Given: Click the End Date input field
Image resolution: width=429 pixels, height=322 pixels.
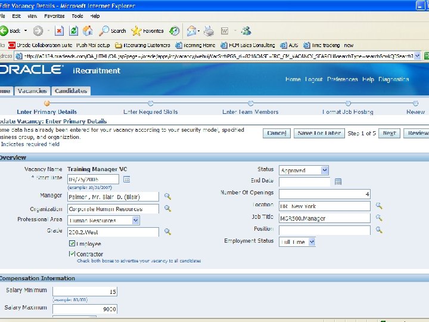Looking at the screenshot, I should click(304, 181).
